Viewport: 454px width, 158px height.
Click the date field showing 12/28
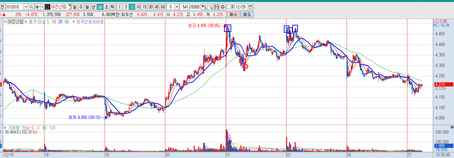point(241,7)
